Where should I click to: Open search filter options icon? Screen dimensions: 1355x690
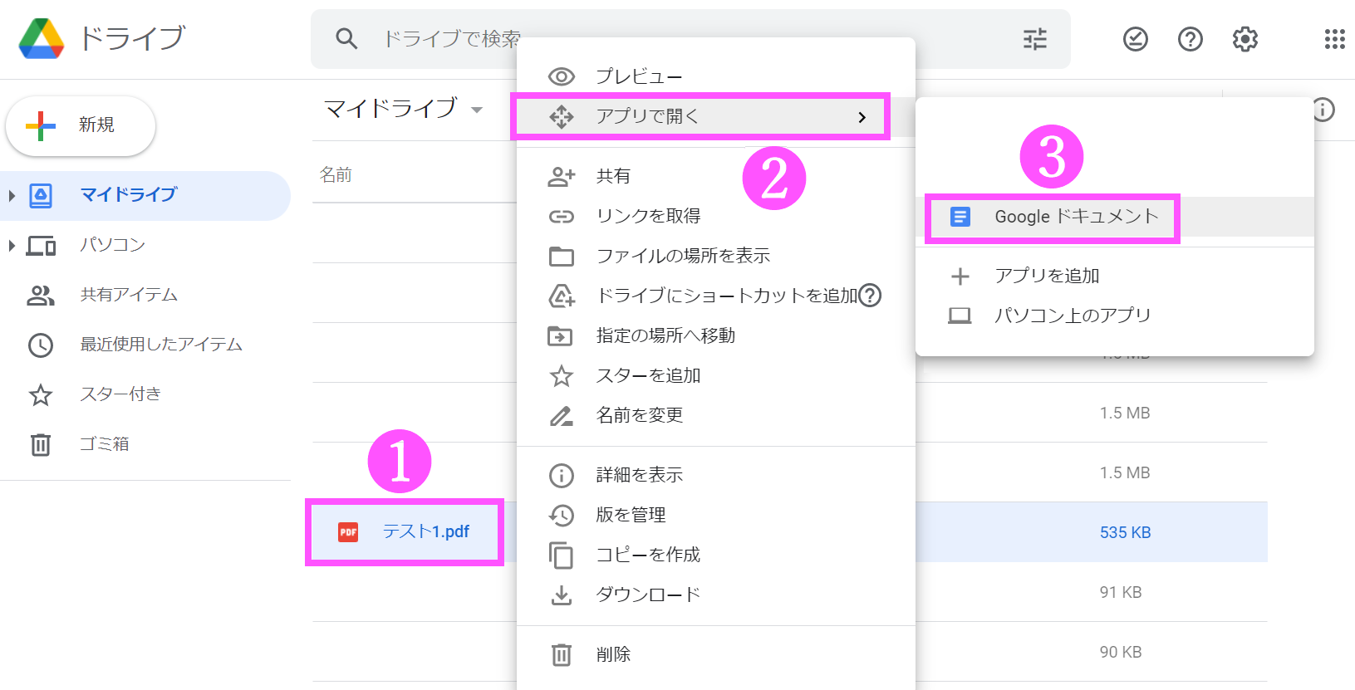click(x=1034, y=39)
